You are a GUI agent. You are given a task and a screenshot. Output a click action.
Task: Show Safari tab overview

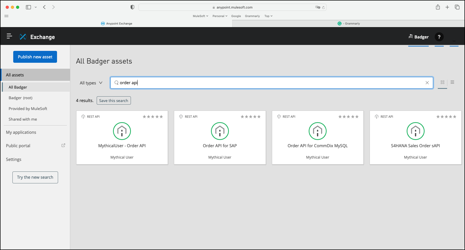pyautogui.click(x=457, y=7)
